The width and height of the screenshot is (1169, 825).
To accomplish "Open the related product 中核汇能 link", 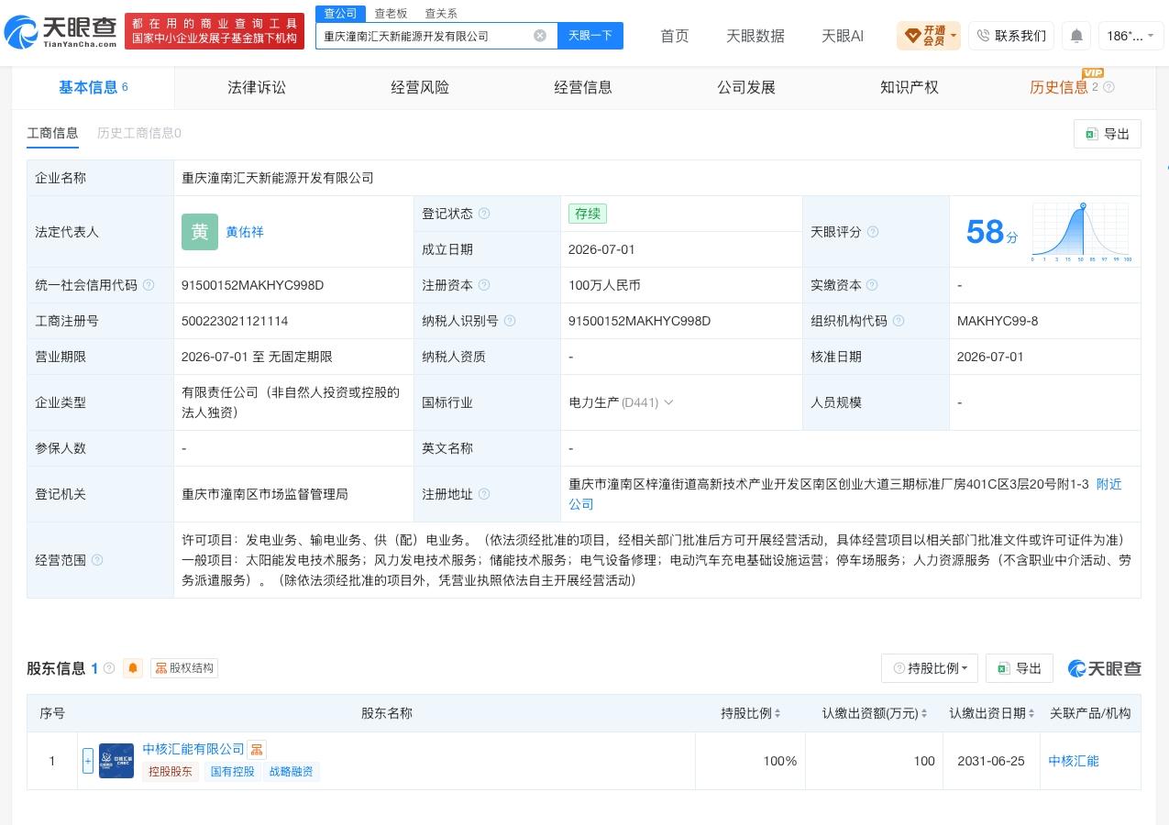I will 1074,761.
